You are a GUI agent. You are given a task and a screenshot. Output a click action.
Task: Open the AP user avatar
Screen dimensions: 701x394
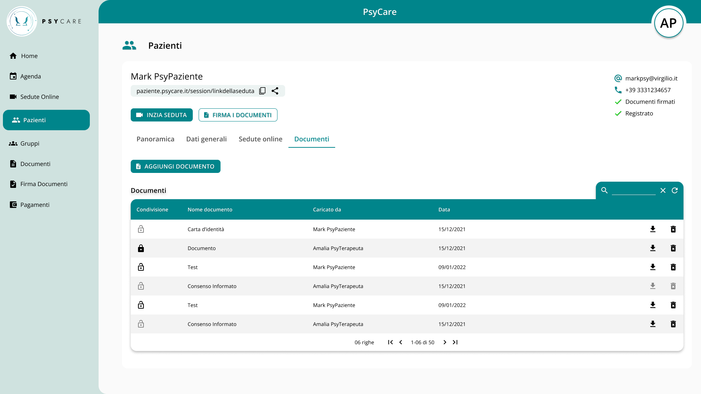pos(669,23)
